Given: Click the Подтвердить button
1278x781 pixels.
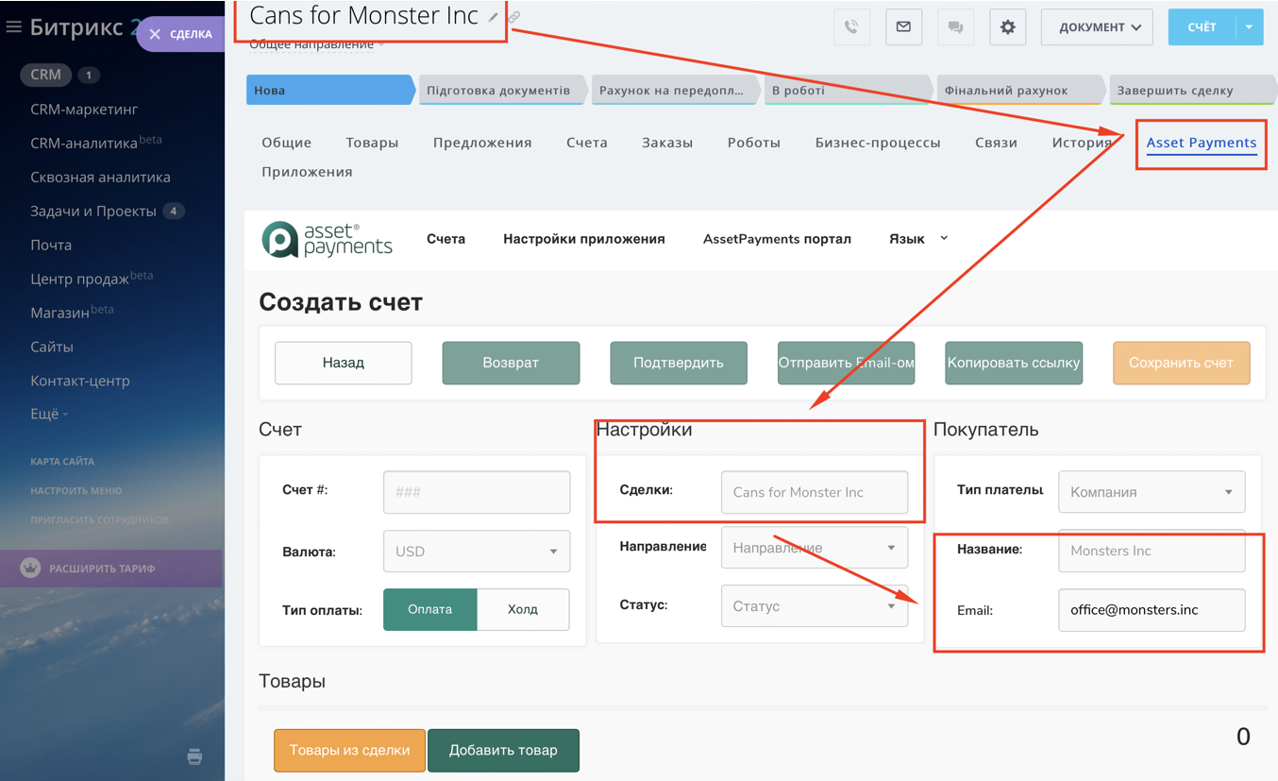Looking at the screenshot, I should tap(679, 363).
